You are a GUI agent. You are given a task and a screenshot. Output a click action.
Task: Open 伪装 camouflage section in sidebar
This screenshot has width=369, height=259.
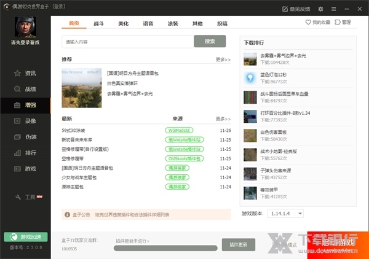25,137
